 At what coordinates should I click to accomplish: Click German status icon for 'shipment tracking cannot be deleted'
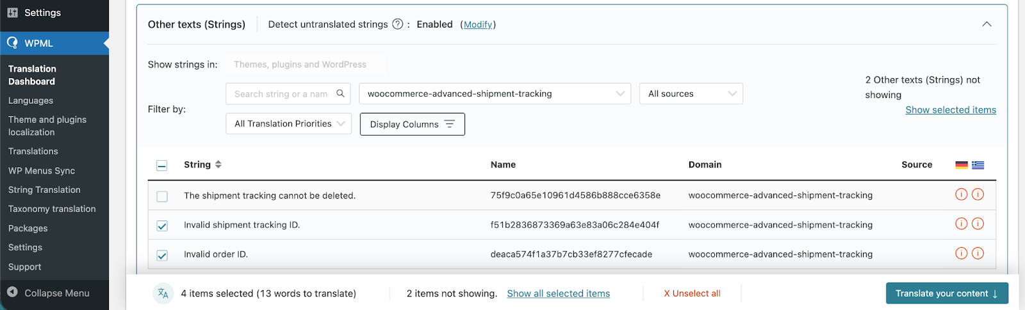pyautogui.click(x=961, y=195)
